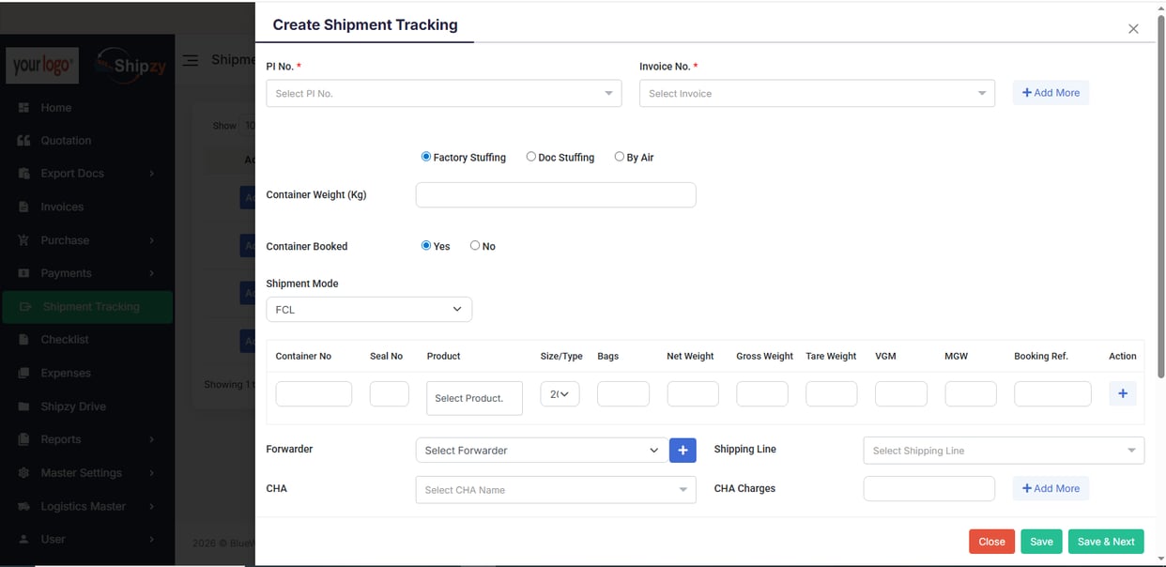The height and width of the screenshot is (567, 1166).
Task: Open the Select Product field
Action: tap(474, 398)
